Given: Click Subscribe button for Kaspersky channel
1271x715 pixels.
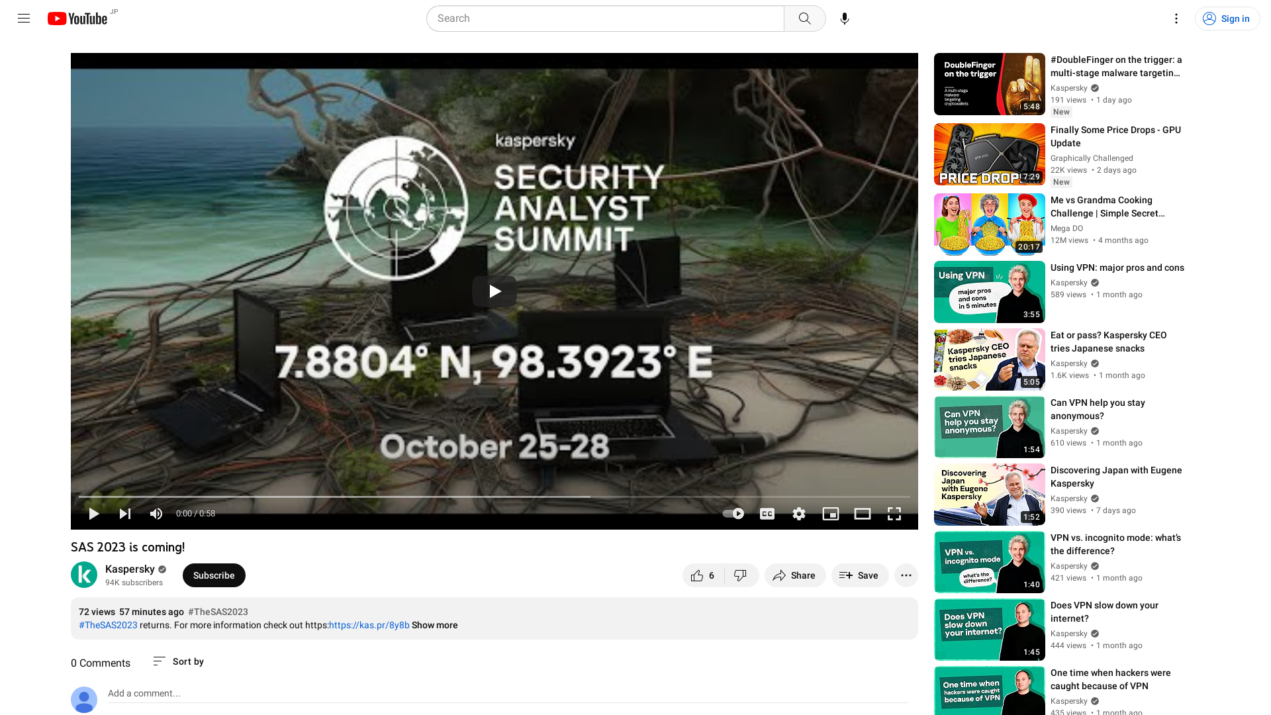Looking at the screenshot, I should pos(214,575).
